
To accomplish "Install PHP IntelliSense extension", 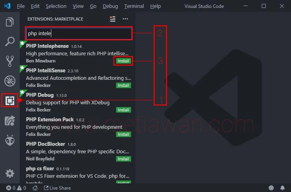I will point(124,85).
